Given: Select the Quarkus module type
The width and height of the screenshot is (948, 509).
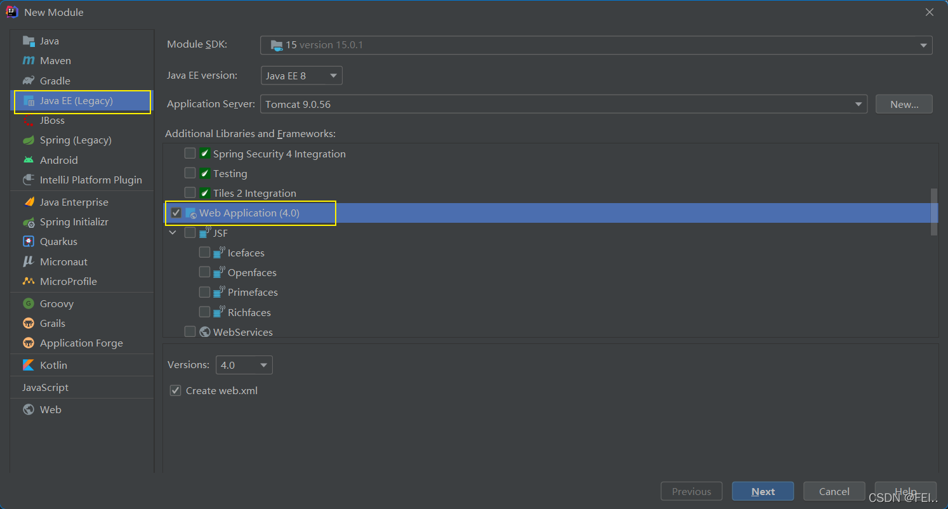Looking at the screenshot, I should 82,242.
